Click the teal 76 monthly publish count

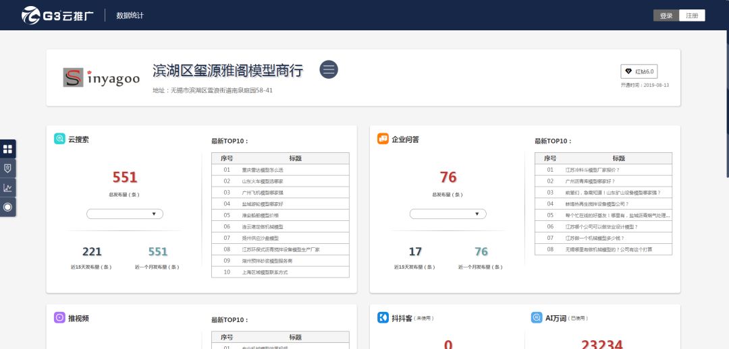tap(481, 251)
